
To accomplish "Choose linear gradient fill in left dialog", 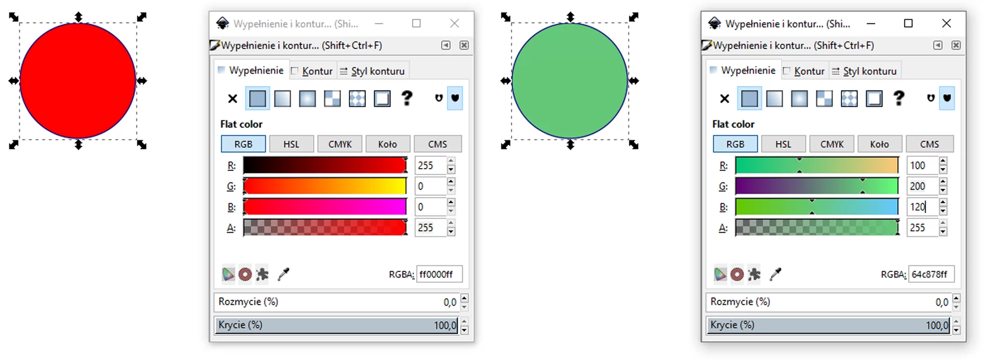I will click(x=282, y=99).
